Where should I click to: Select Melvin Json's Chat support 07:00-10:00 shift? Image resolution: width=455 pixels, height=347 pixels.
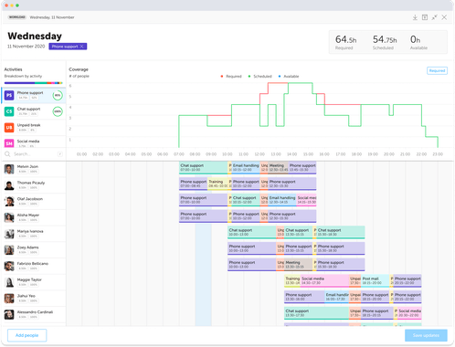[x=204, y=168]
